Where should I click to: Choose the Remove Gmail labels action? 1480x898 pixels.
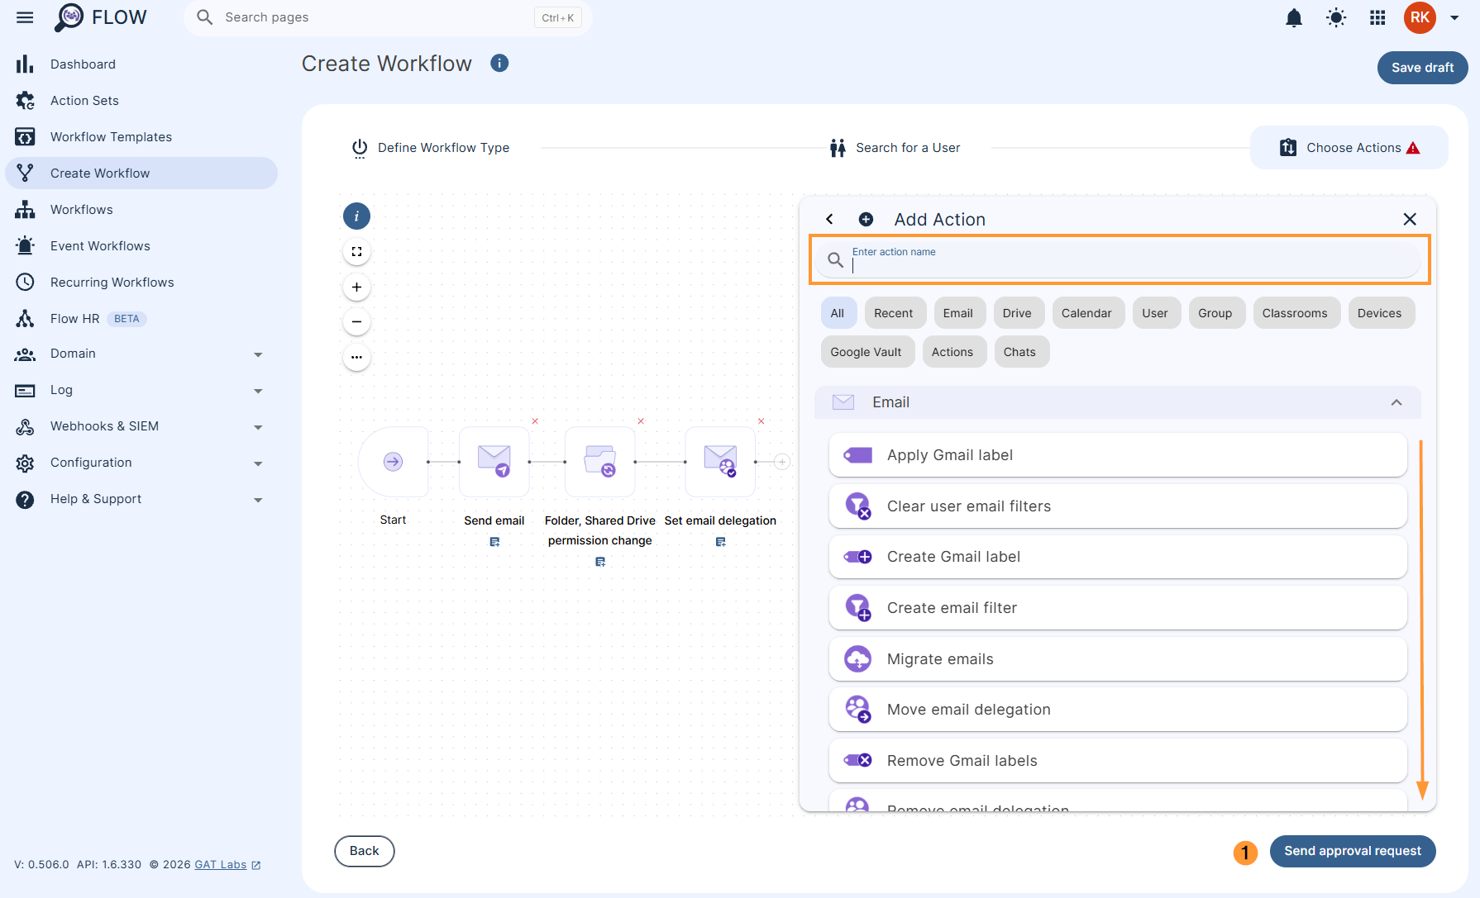(1118, 761)
